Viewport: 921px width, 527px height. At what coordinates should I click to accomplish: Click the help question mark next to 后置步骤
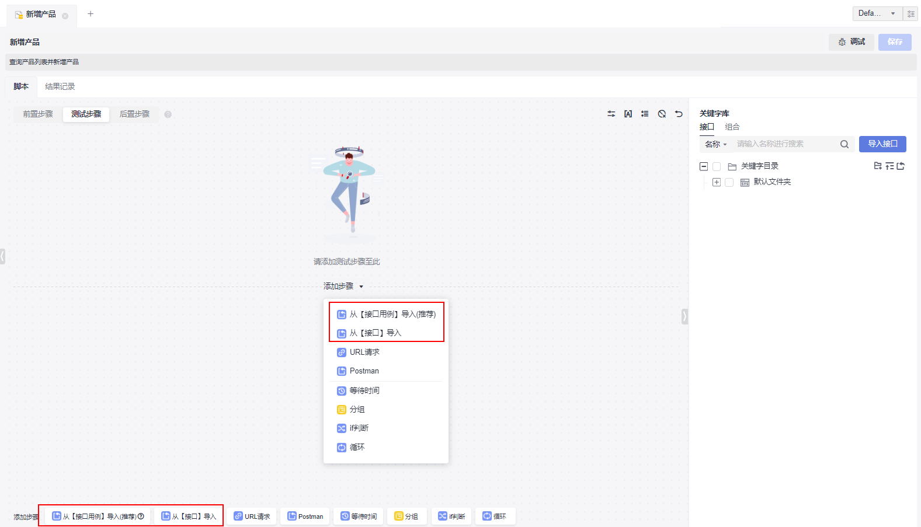(168, 114)
